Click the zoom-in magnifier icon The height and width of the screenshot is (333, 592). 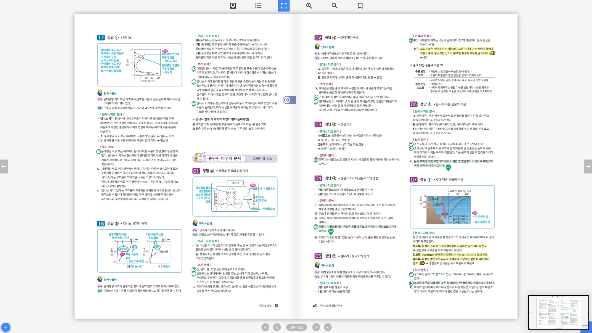tap(309, 6)
